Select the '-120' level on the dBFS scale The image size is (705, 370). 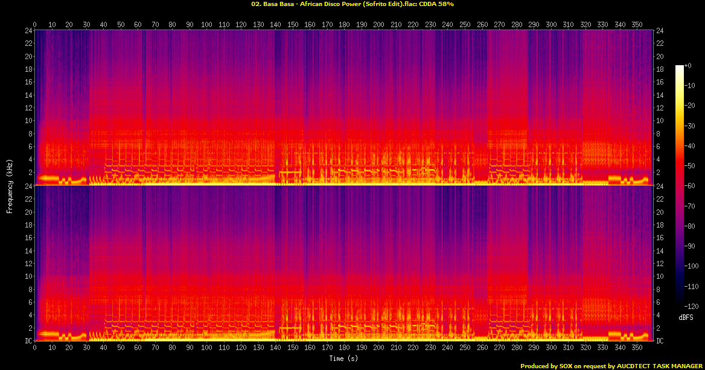[692, 306]
